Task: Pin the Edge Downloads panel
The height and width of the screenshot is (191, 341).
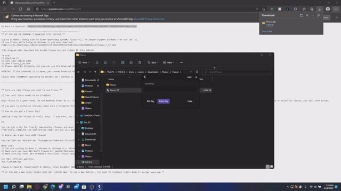Action: coord(319,15)
